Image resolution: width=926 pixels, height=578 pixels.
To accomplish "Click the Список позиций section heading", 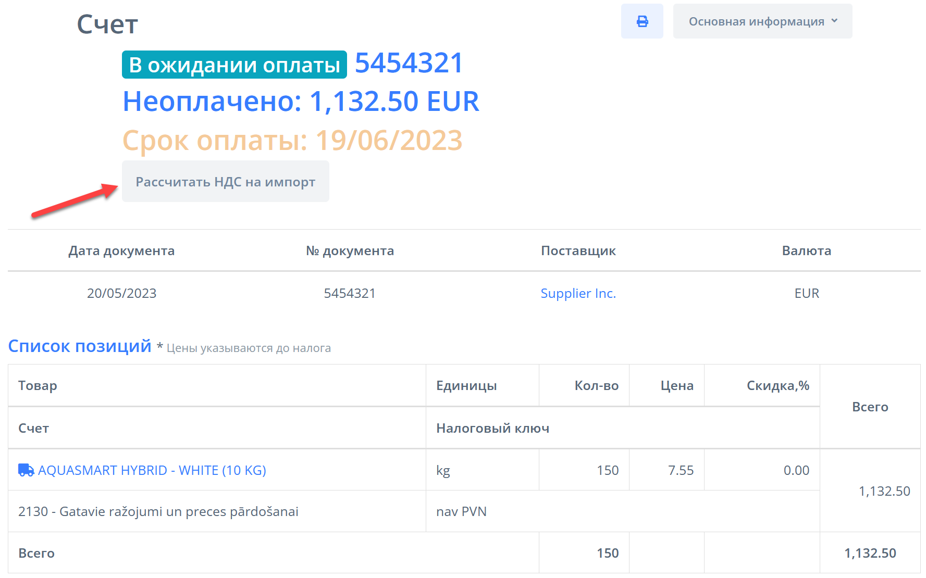I will pos(80,346).
